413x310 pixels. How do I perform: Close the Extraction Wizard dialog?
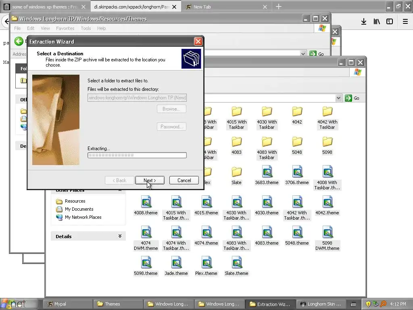coord(198,42)
